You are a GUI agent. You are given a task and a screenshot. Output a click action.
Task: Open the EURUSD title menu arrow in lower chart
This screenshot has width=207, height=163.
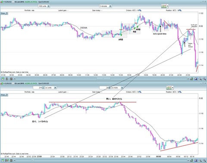[x=4, y=83]
